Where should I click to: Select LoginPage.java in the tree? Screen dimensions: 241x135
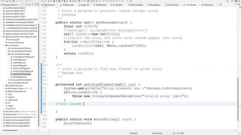pos(19,63)
